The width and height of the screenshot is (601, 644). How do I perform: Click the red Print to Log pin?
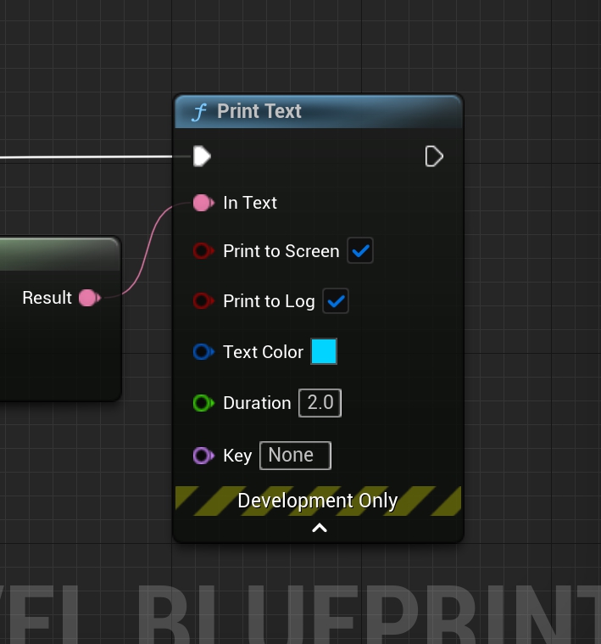[203, 301]
